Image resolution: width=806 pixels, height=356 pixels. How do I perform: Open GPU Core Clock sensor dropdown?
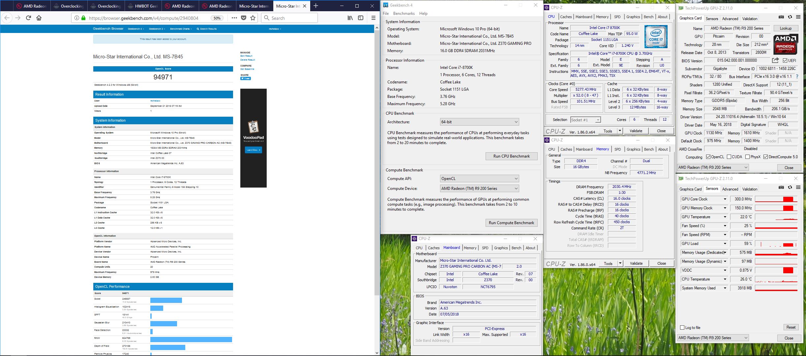tap(725, 199)
